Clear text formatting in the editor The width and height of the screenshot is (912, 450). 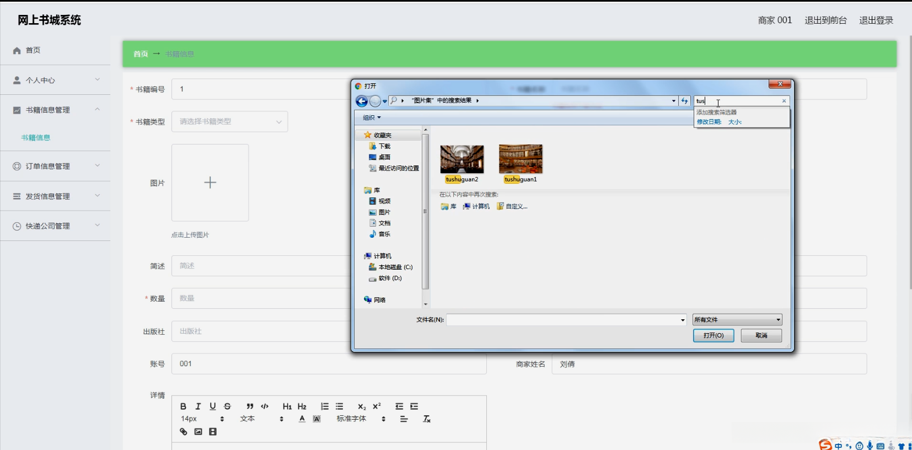427,419
